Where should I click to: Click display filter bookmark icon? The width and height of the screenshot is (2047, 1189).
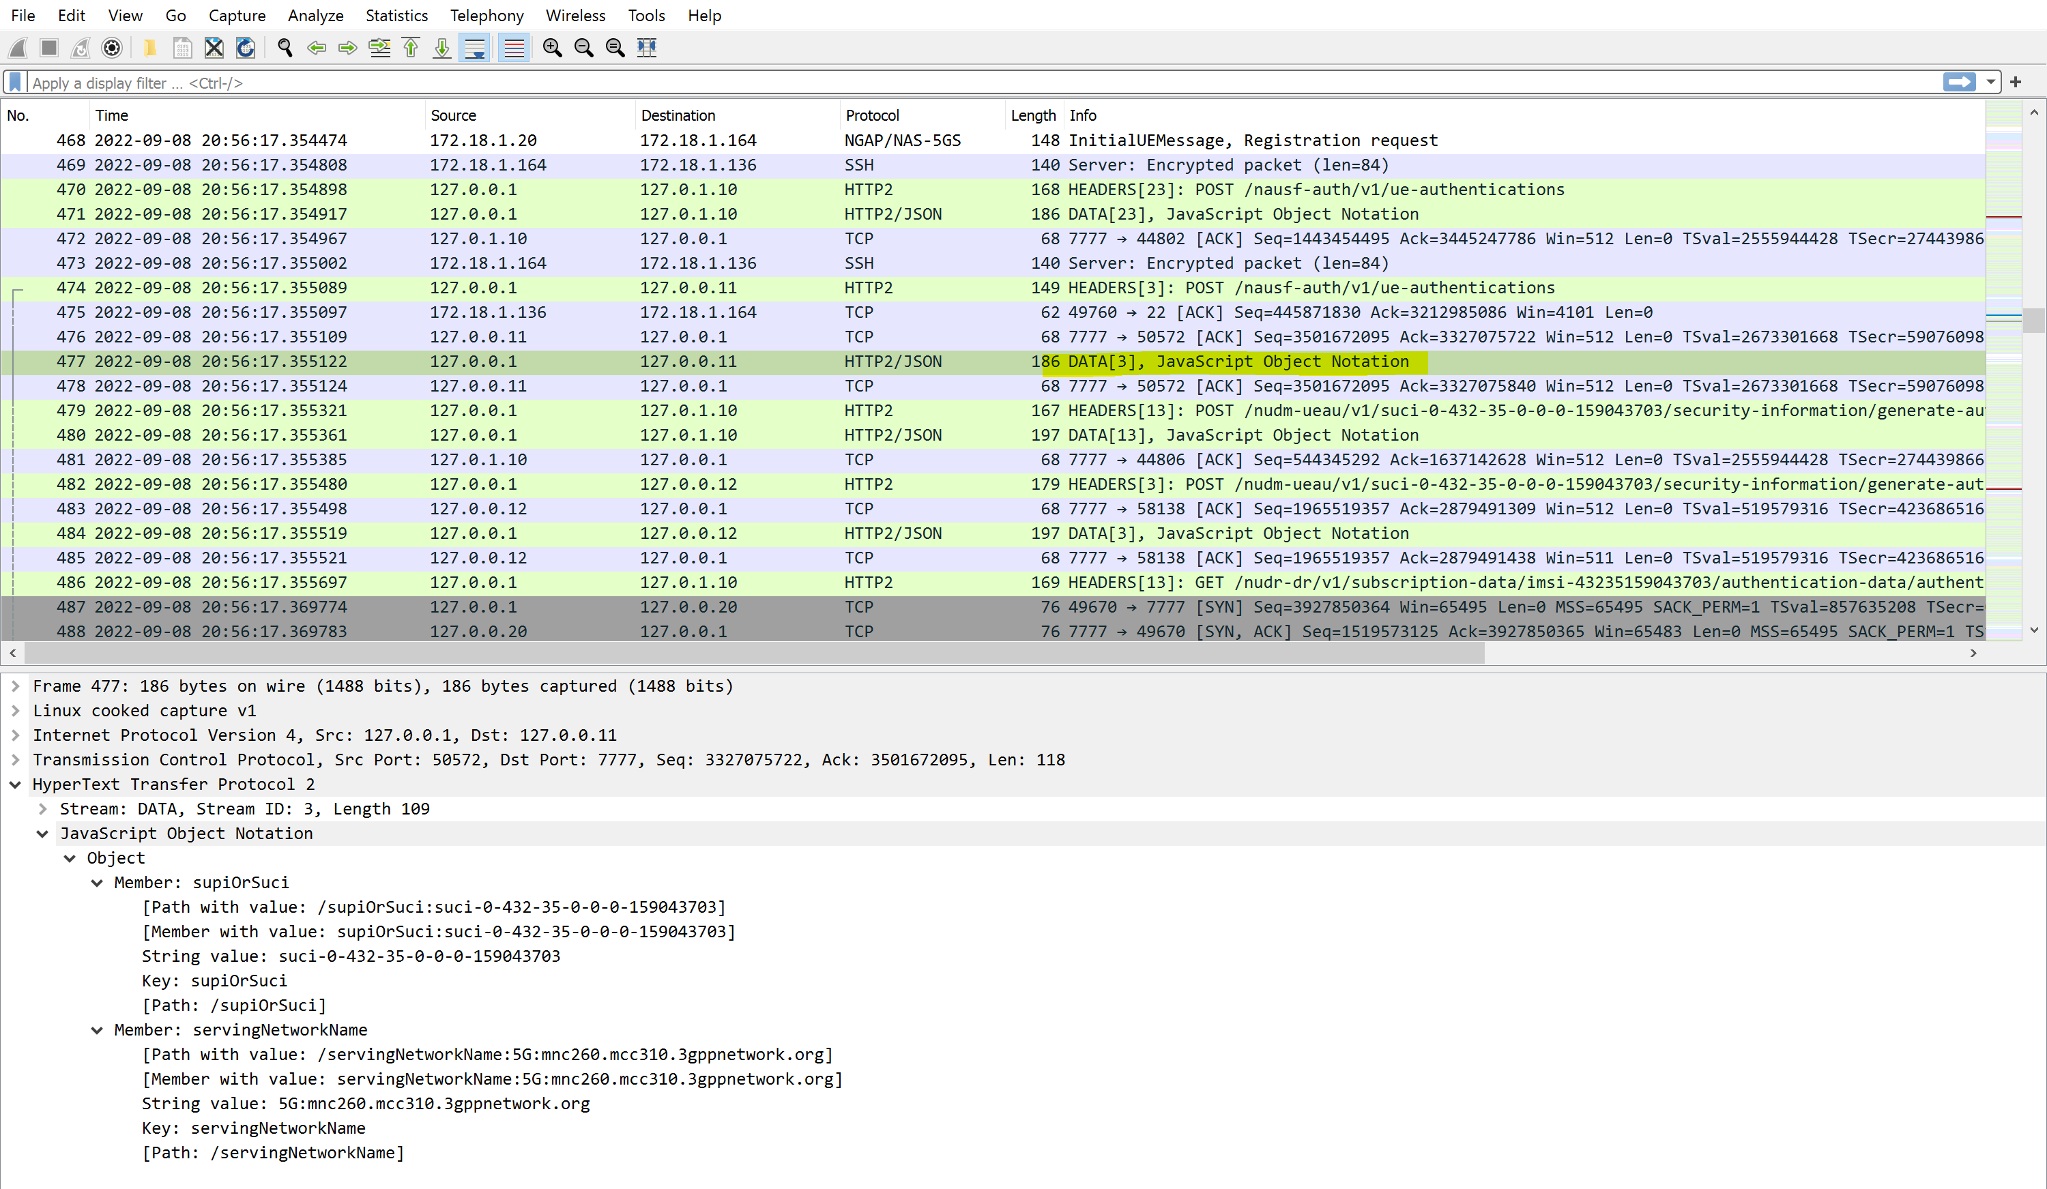point(14,82)
